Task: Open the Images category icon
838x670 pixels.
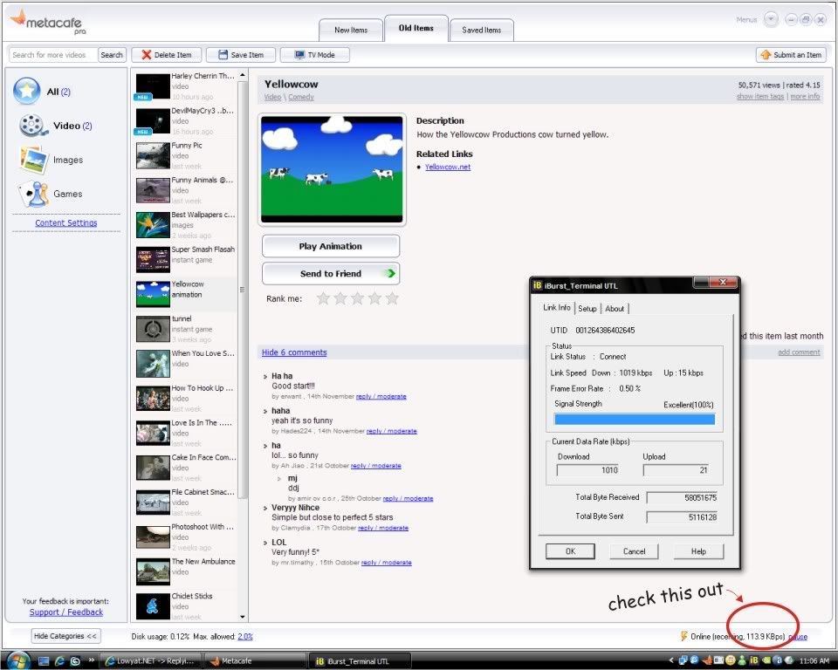Action: point(34,160)
